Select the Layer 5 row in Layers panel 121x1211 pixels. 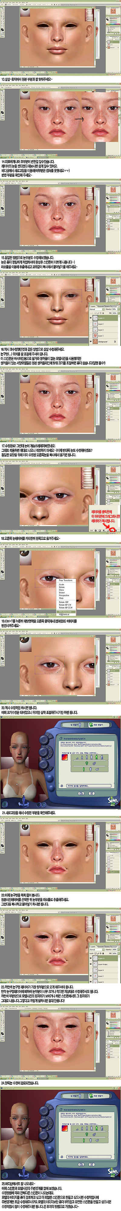pyautogui.click(x=104, y=959)
